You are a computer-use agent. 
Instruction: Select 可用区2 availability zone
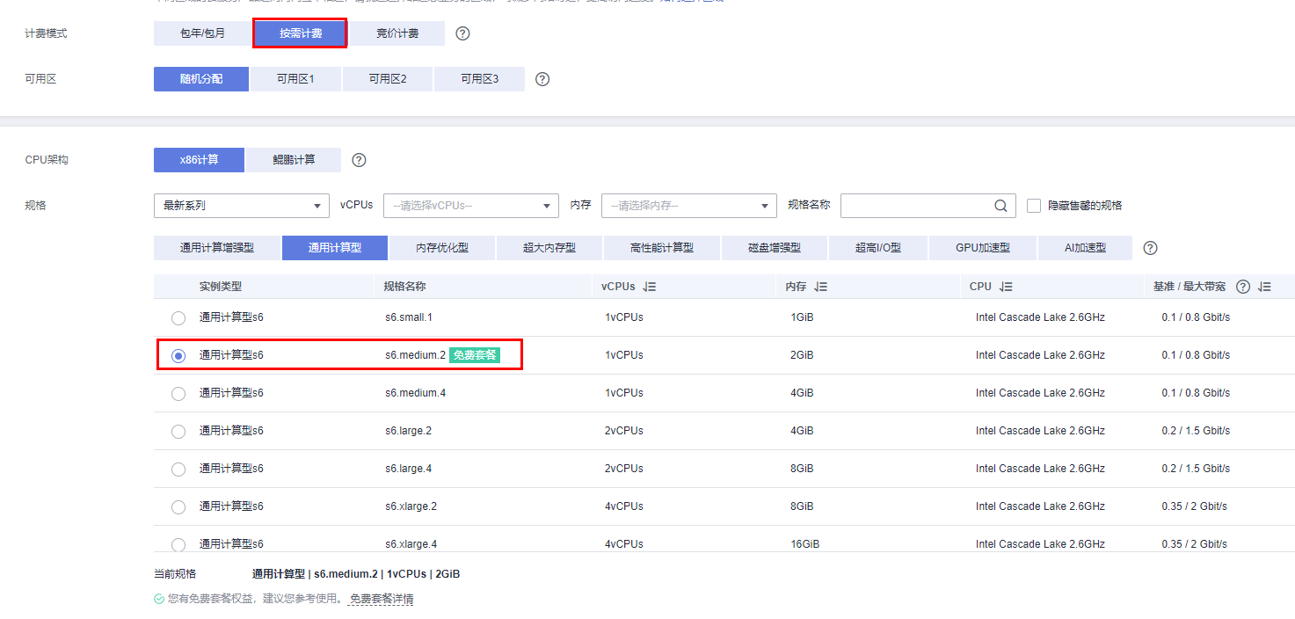tap(388, 79)
